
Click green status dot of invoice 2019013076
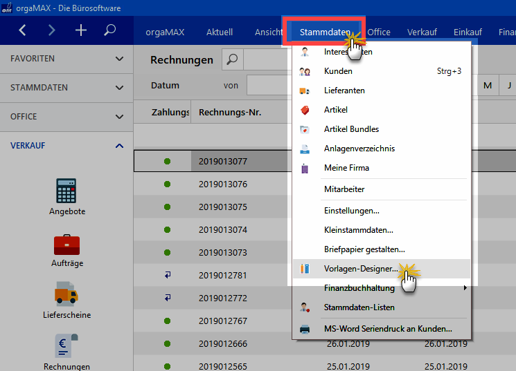point(167,184)
